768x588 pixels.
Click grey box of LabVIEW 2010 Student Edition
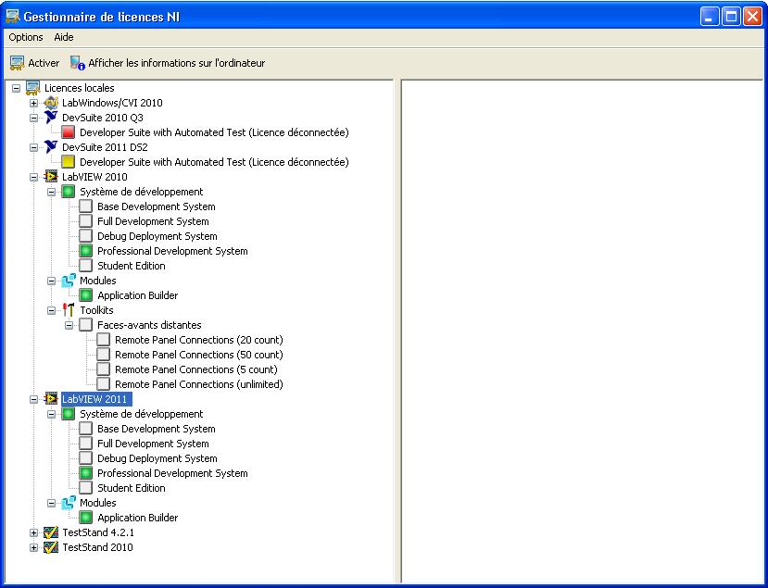pos(86,266)
